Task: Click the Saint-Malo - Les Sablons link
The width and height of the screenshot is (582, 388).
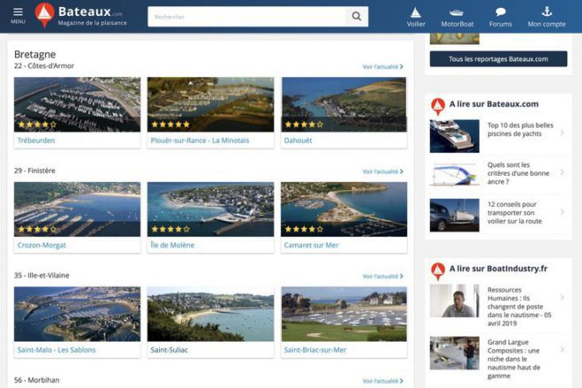Action: click(x=56, y=350)
